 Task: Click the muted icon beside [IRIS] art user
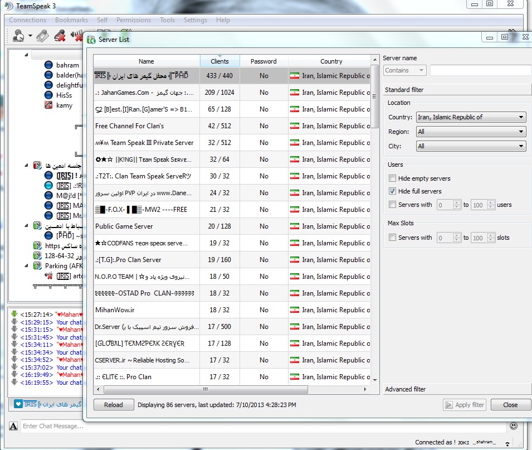tap(48, 276)
